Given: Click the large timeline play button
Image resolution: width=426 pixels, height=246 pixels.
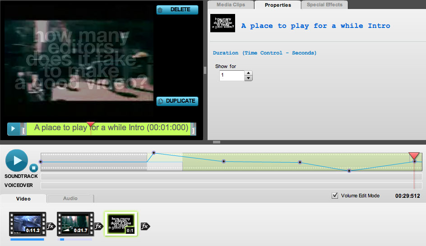Looking at the screenshot, I should (x=16, y=160).
